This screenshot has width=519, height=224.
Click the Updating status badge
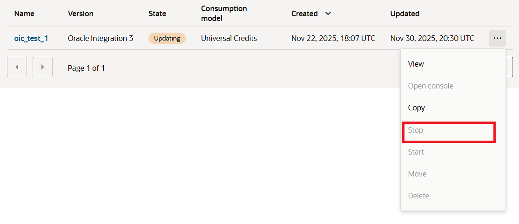pyautogui.click(x=167, y=38)
